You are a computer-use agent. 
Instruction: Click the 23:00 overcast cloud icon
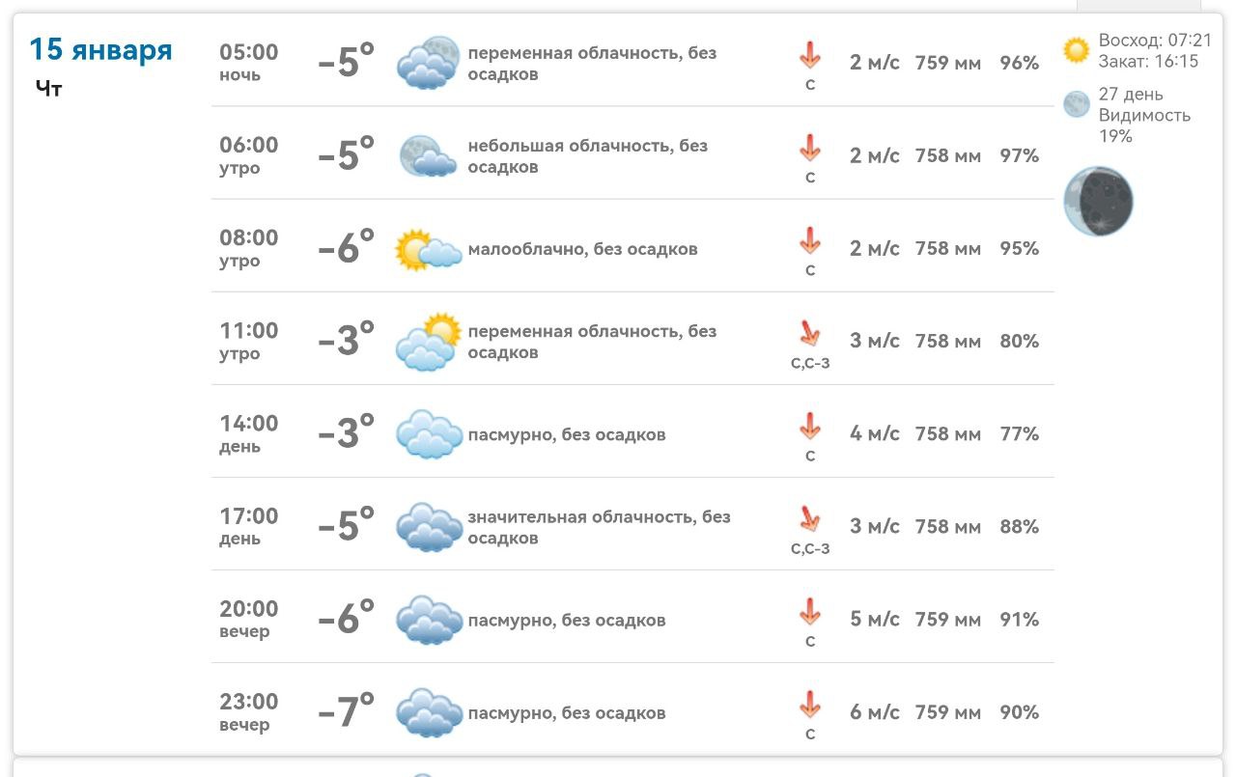click(x=429, y=713)
